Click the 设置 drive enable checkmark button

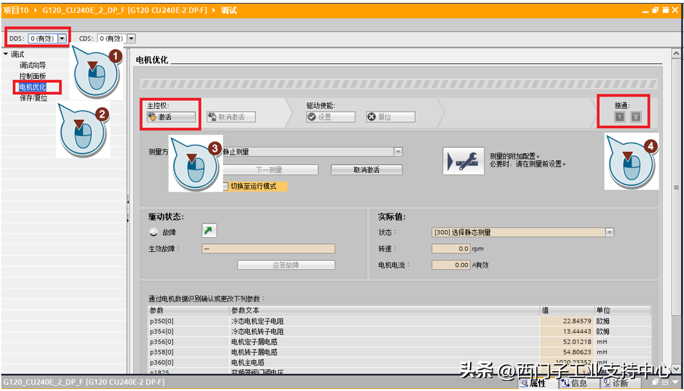pos(330,117)
